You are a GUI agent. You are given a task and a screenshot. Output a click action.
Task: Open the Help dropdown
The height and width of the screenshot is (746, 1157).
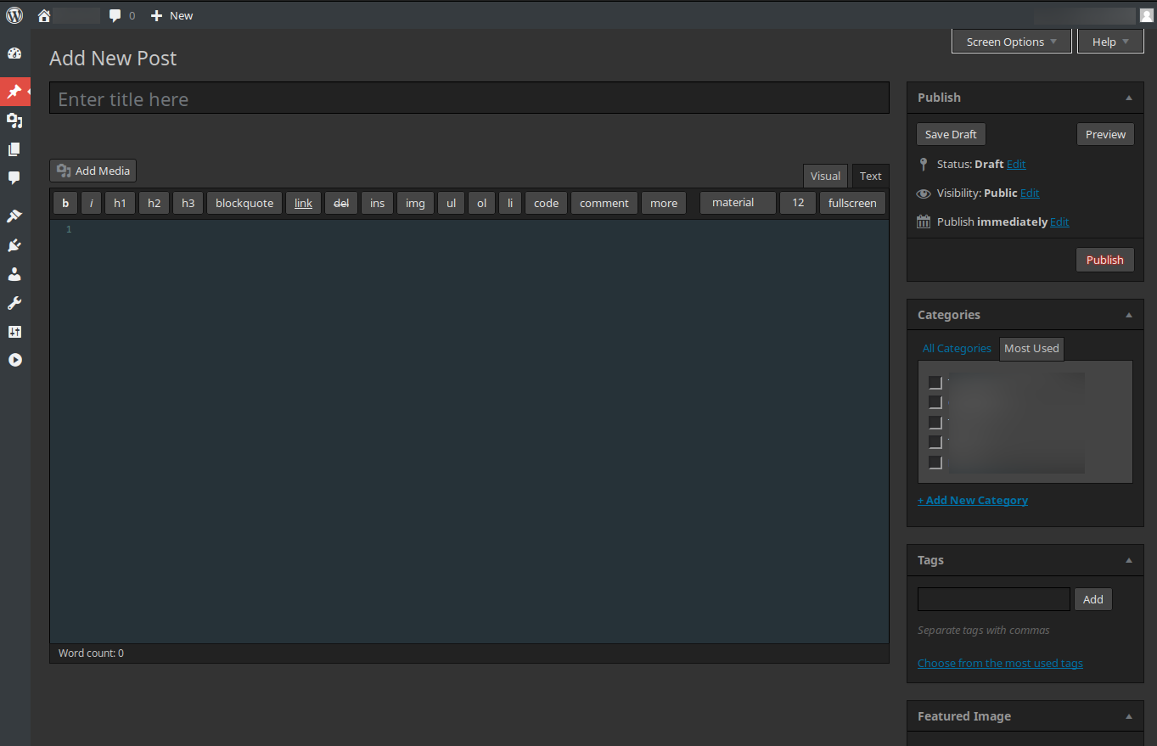(x=1109, y=41)
